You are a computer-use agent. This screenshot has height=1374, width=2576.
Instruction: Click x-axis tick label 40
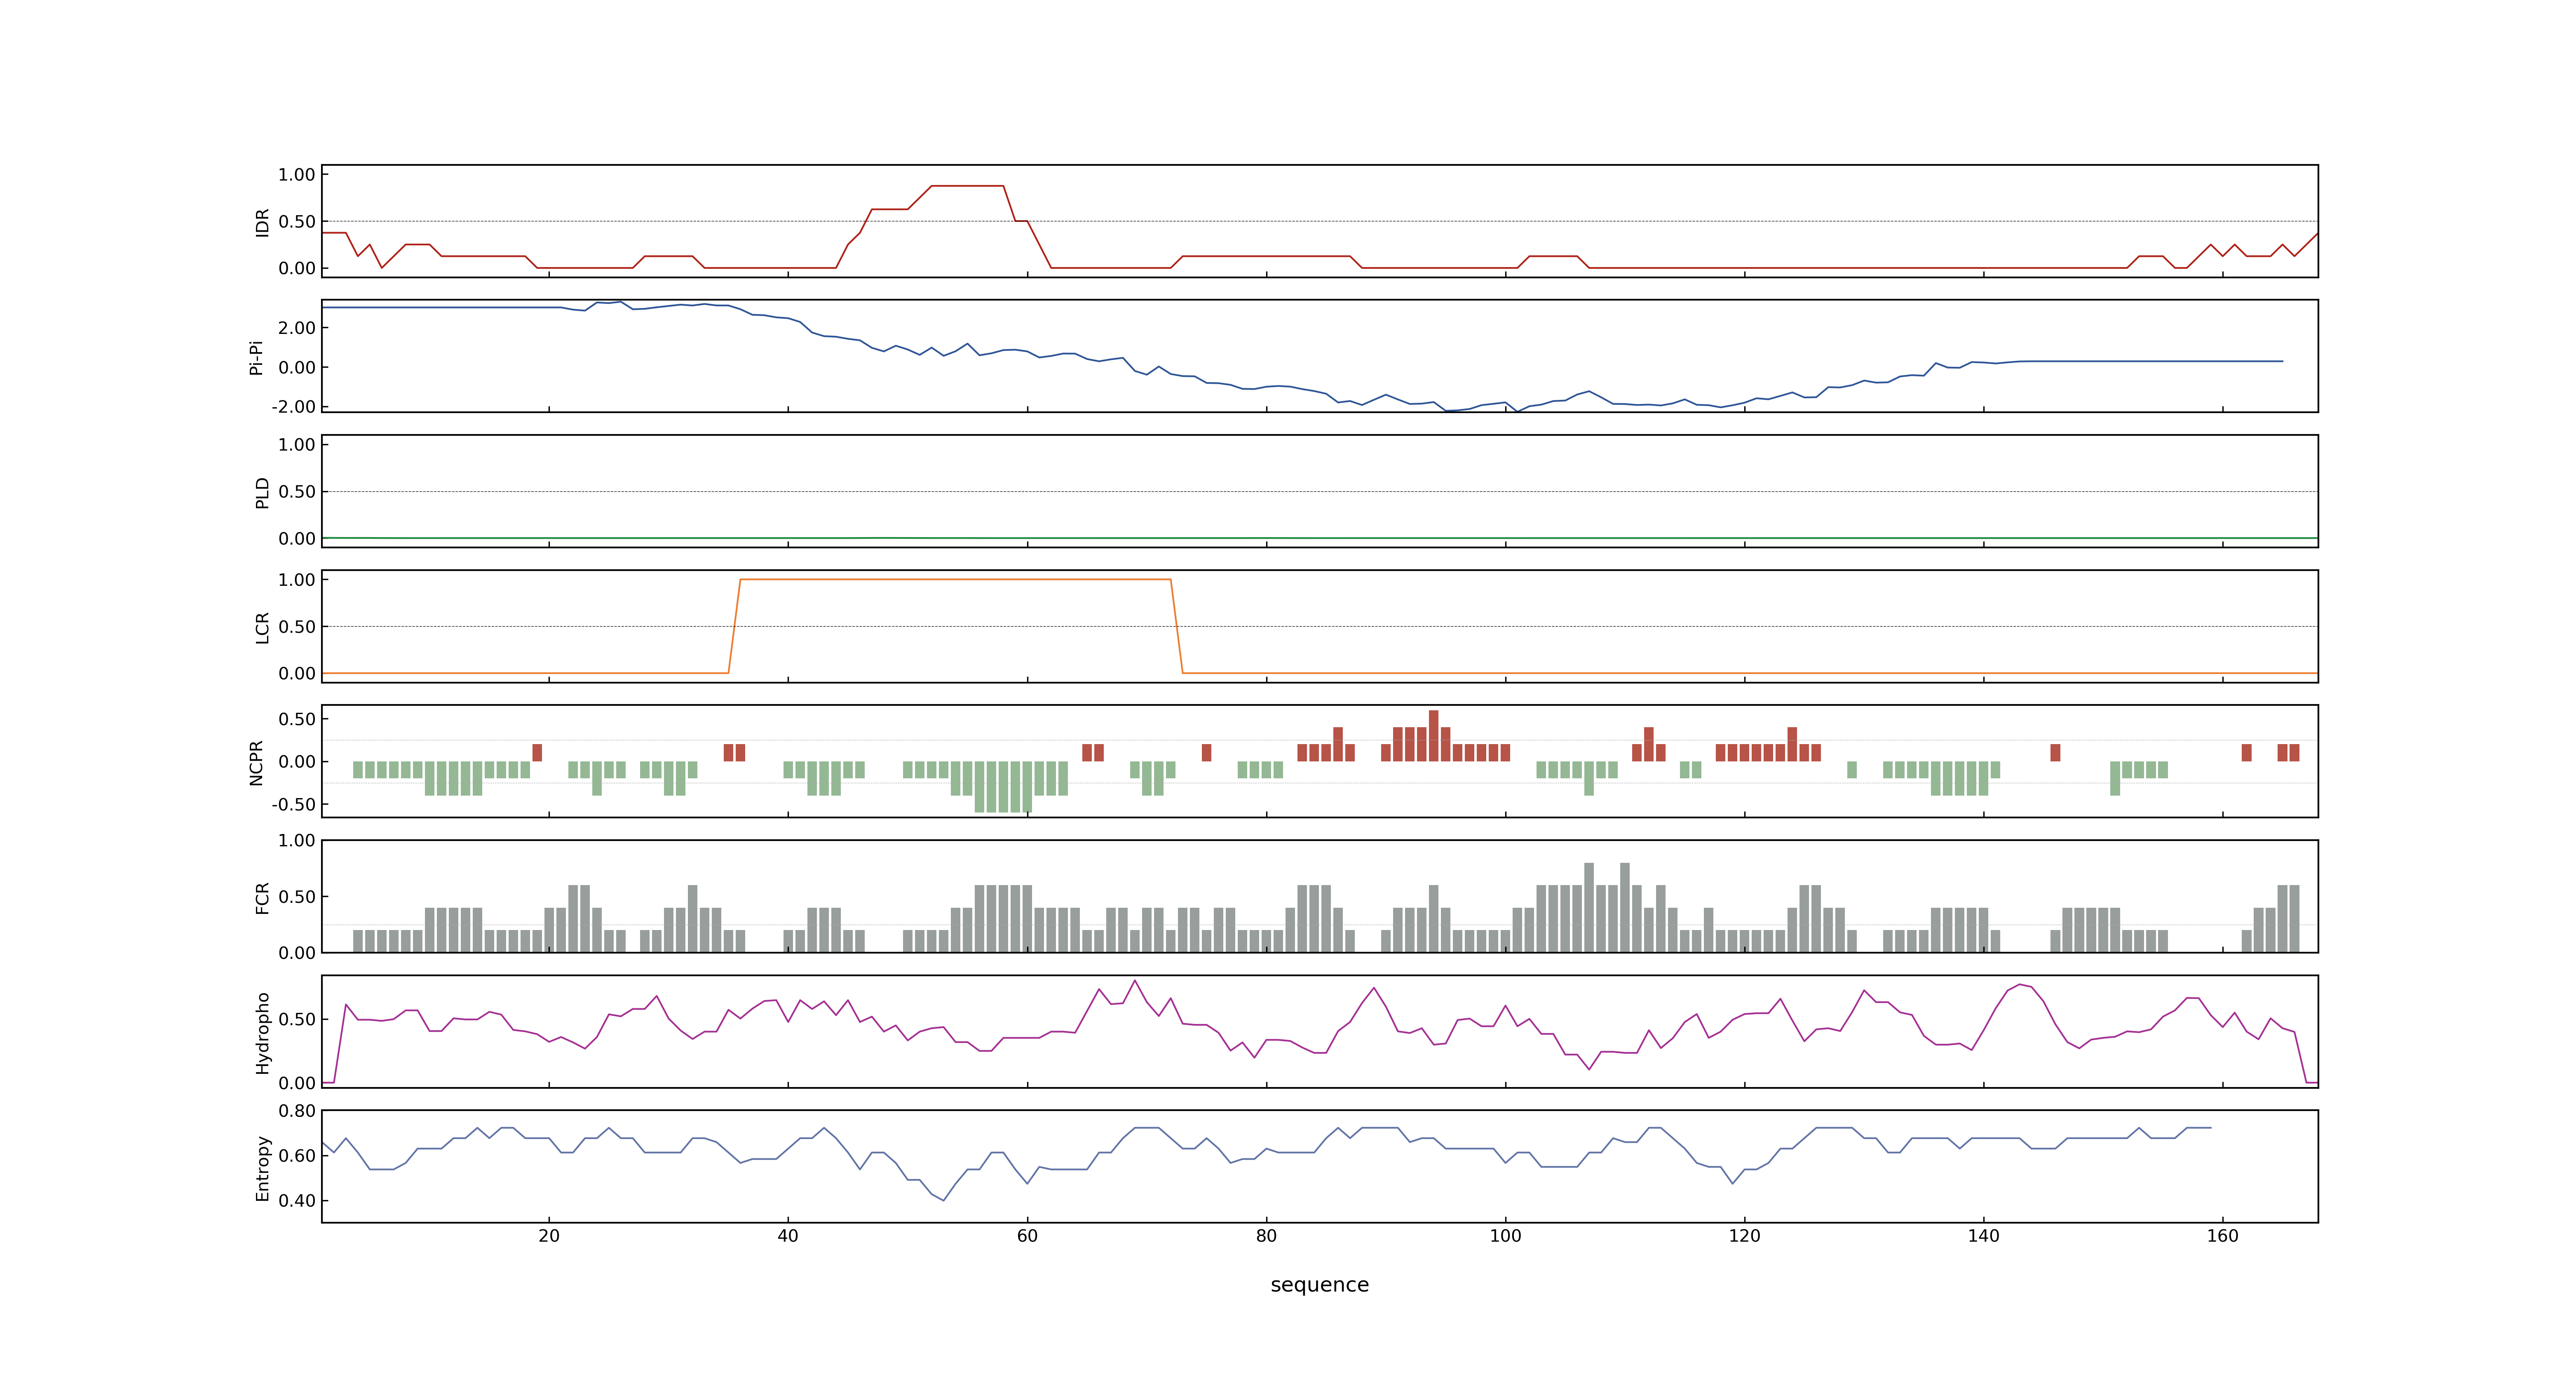[x=788, y=1236]
